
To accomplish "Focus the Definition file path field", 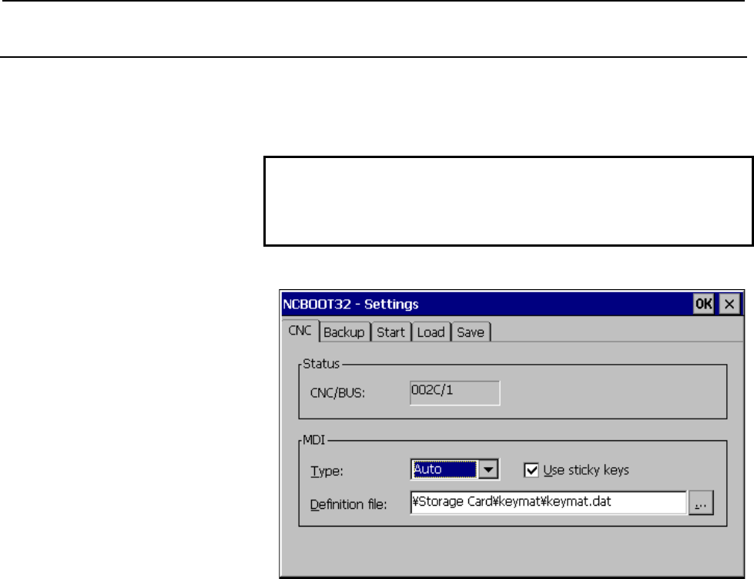I will pyautogui.click(x=548, y=503).
